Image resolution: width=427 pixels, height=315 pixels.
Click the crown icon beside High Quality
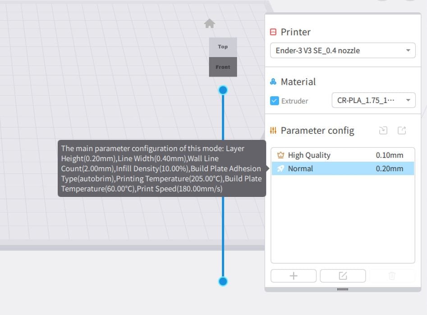[280, 155]
